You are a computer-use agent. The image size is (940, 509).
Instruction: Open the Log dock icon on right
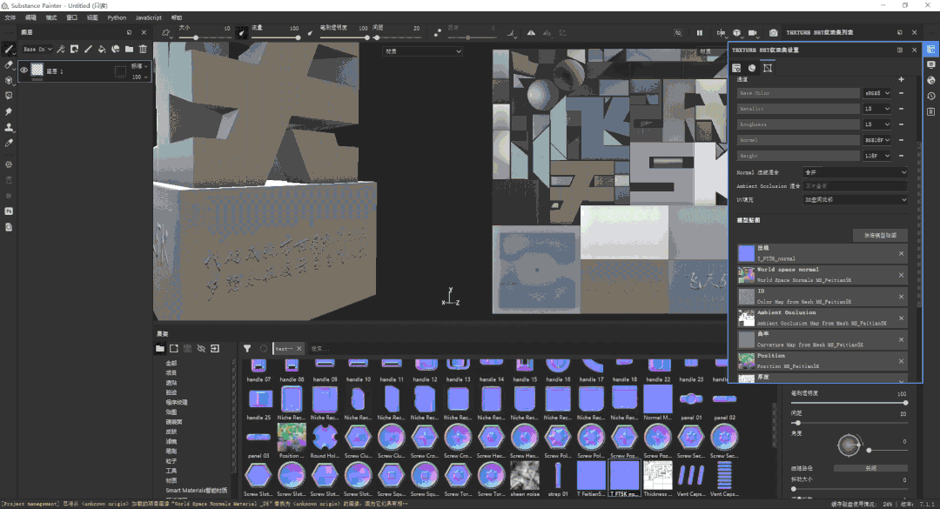(x=930, y=111)
